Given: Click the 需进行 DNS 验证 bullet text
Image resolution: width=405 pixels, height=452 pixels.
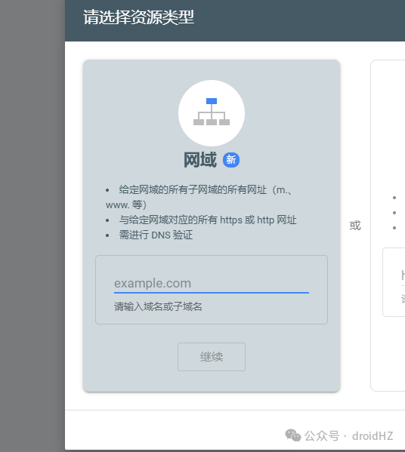Looking at the screenshot, I should coord(156,235).
